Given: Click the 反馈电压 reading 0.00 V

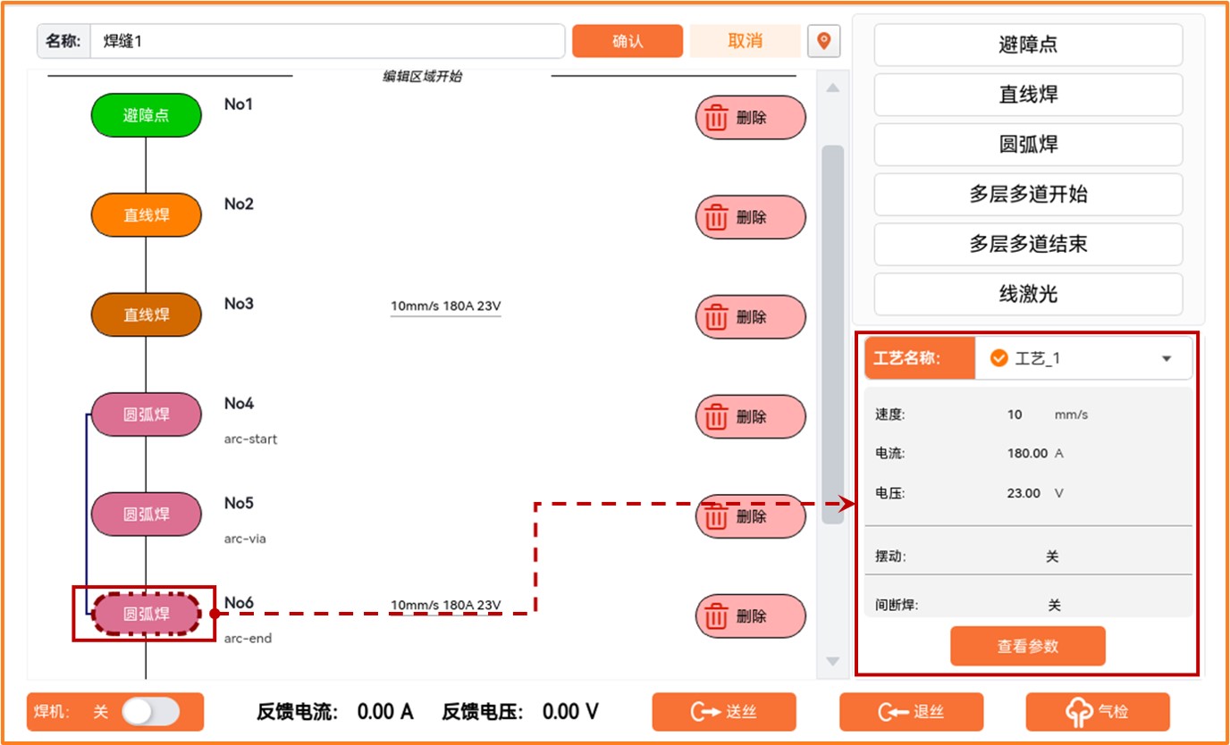Looking at the screenshot, I should point(570,712).
